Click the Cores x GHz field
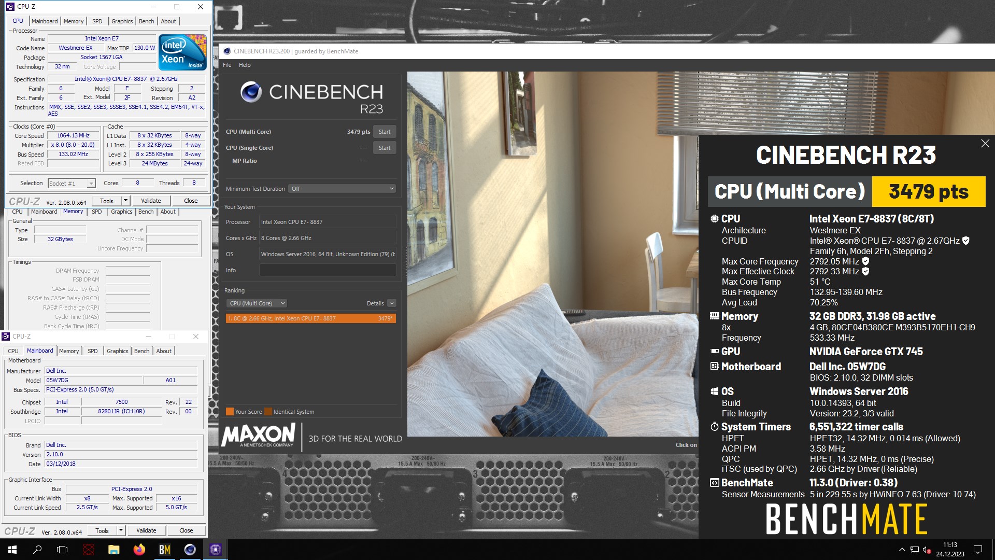The height and width of the screenshot is (560, 995). click(328, 238)
